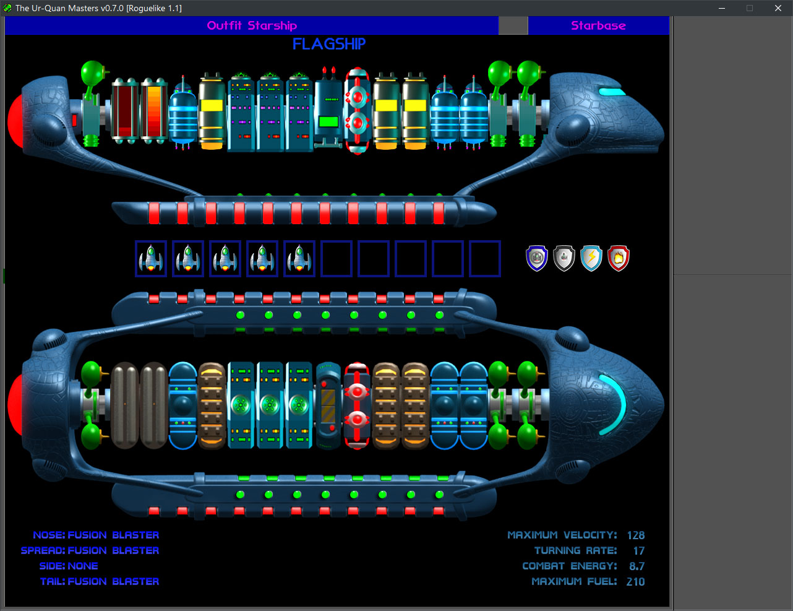
Task: Minimize the Ur-Quan Masters window
Action: 722,8
